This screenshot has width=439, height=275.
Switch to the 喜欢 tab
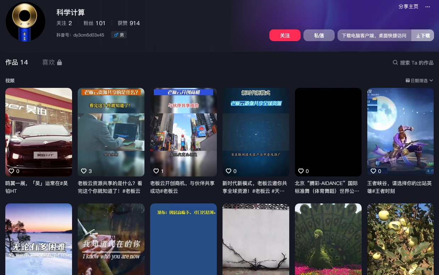pos(52,62)
